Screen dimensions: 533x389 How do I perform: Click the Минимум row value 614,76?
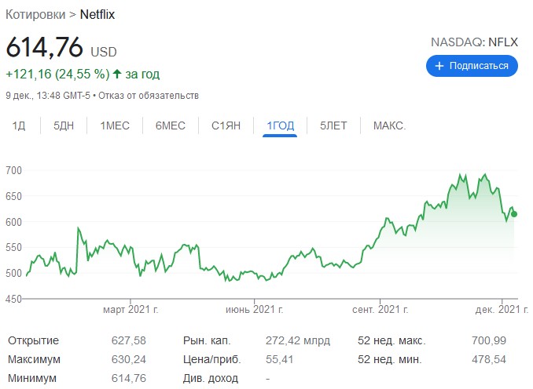pos(128,378)
